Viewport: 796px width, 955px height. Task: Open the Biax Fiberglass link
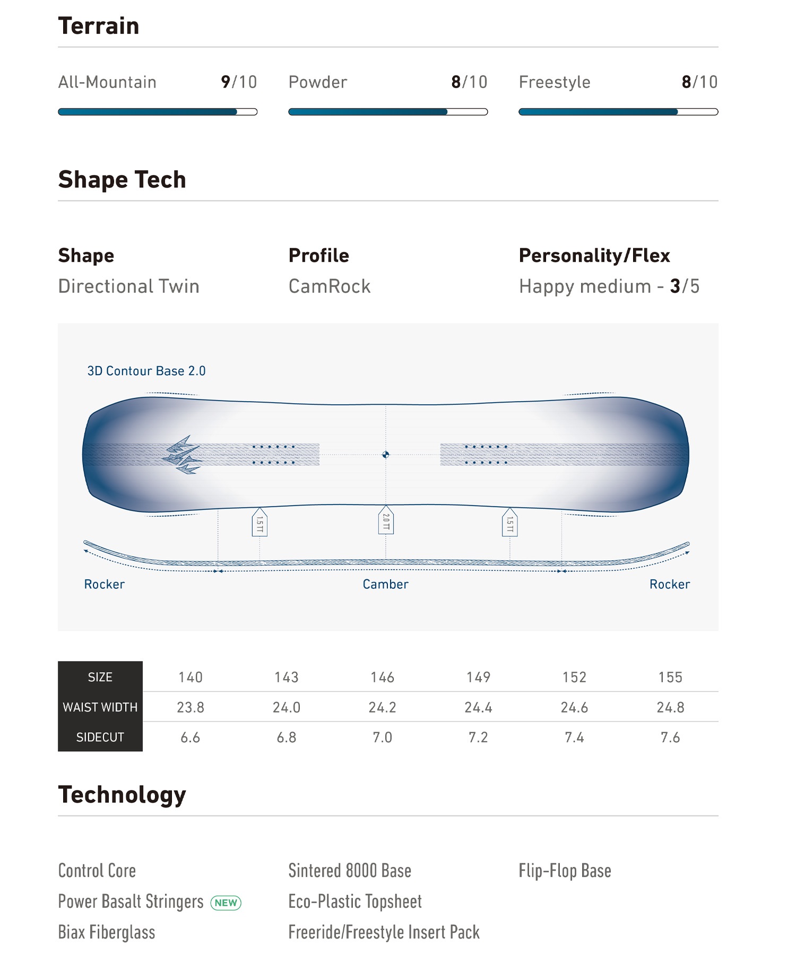click(x=107, y=932)
